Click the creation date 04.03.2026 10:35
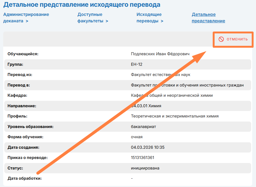Screen dimensions: 256x187 (147, 147)
